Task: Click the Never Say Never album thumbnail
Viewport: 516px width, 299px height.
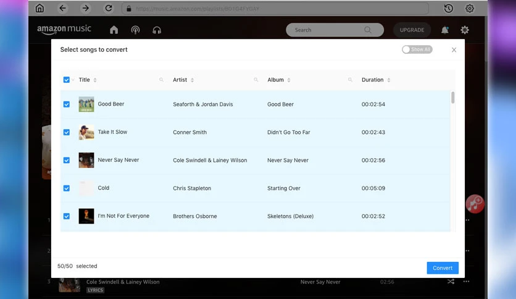Action: (86, 161)
